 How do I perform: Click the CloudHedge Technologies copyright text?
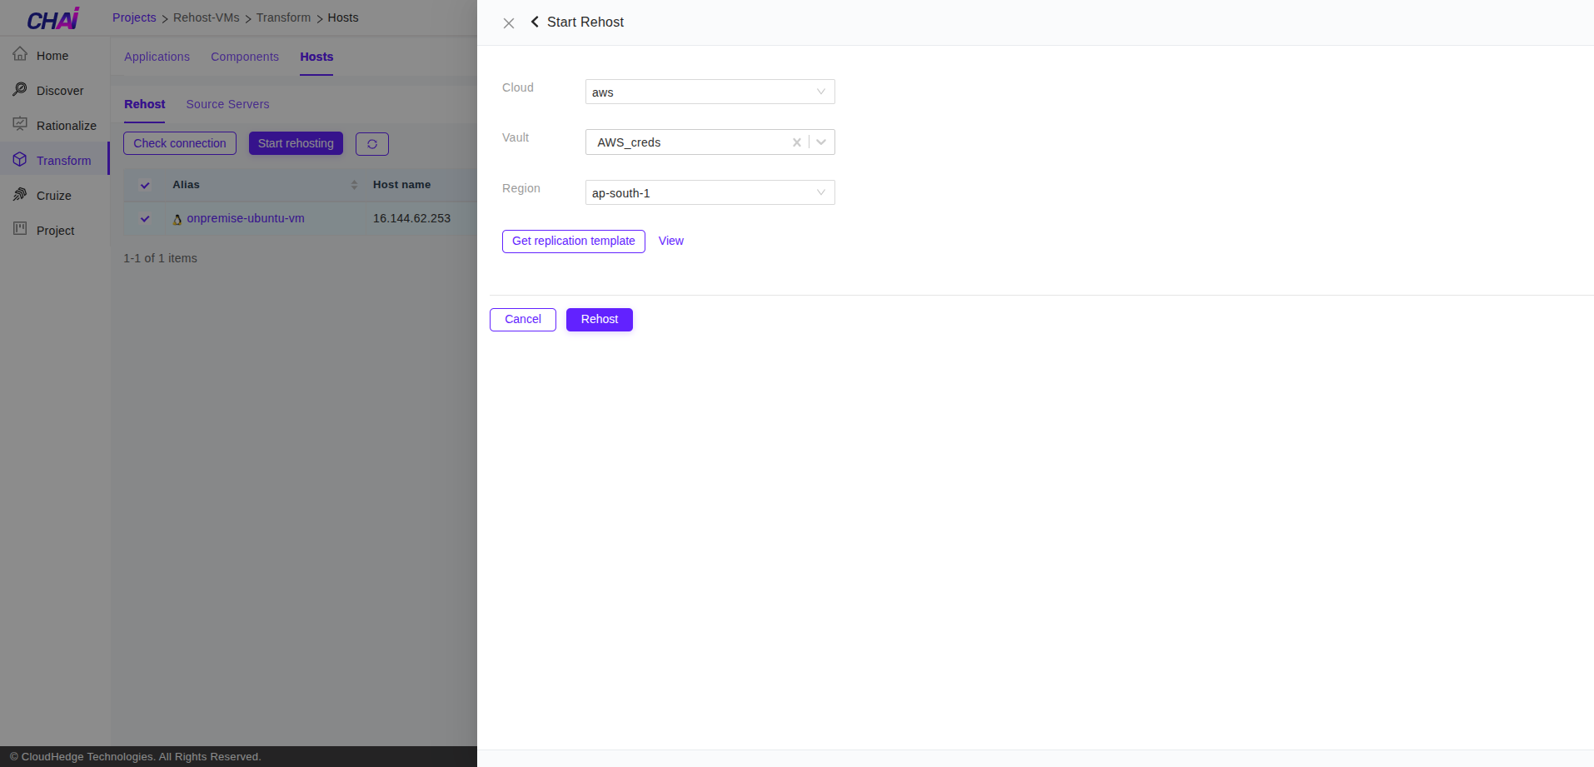(x=136, y=756)
